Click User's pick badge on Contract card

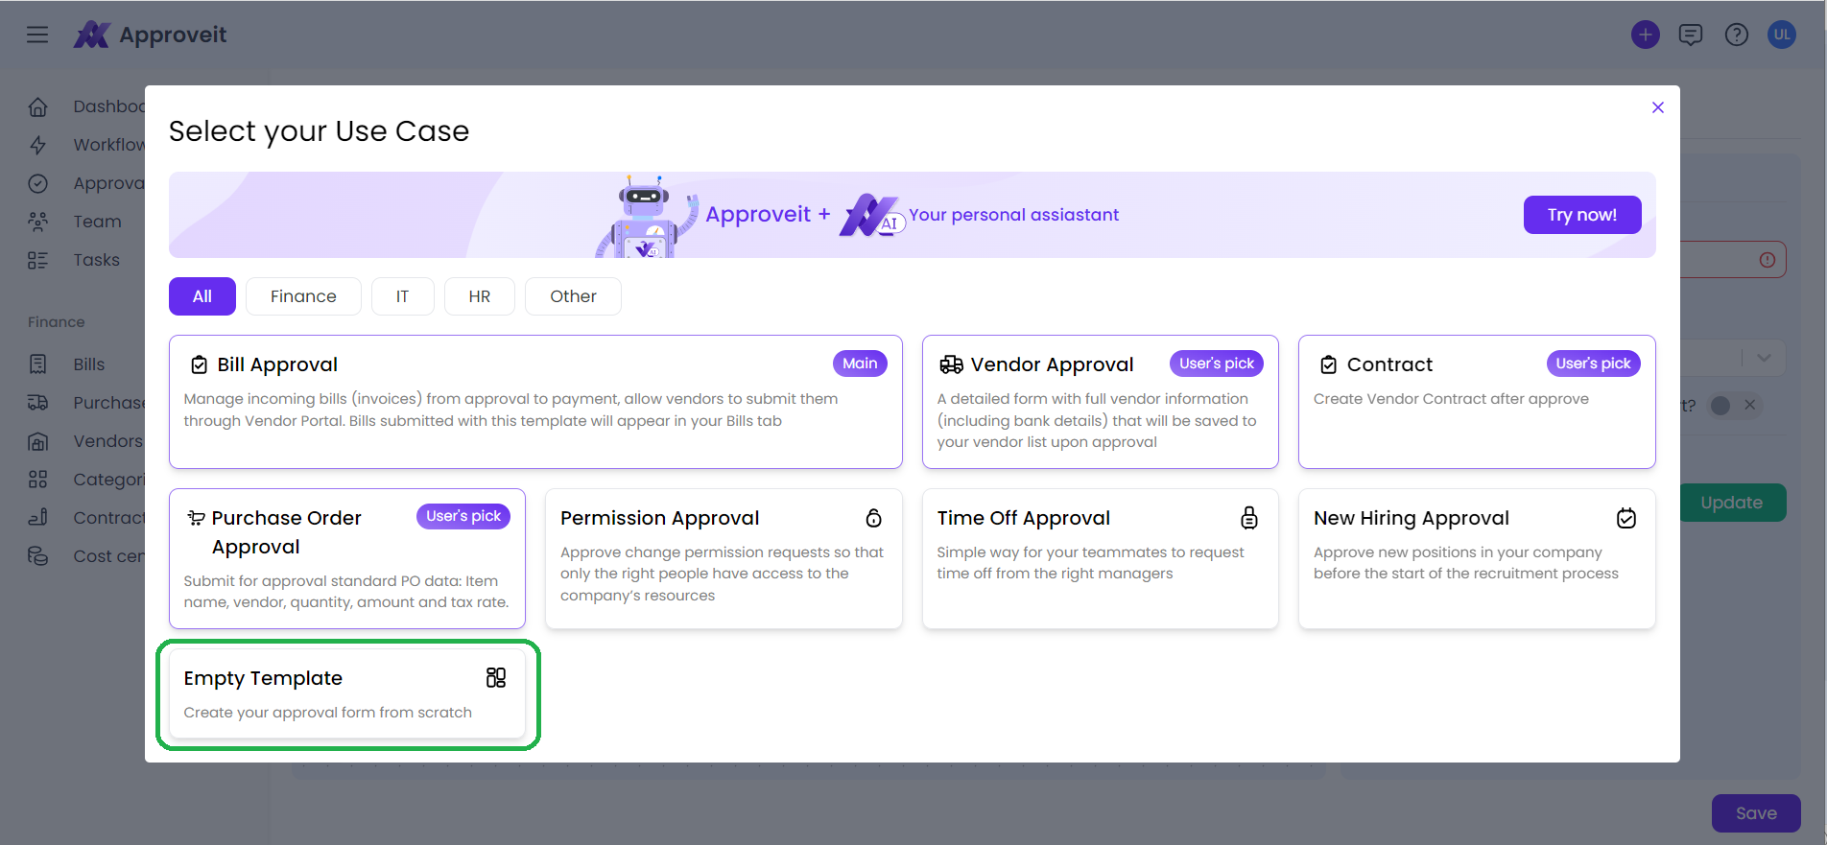coord(1593,364)
